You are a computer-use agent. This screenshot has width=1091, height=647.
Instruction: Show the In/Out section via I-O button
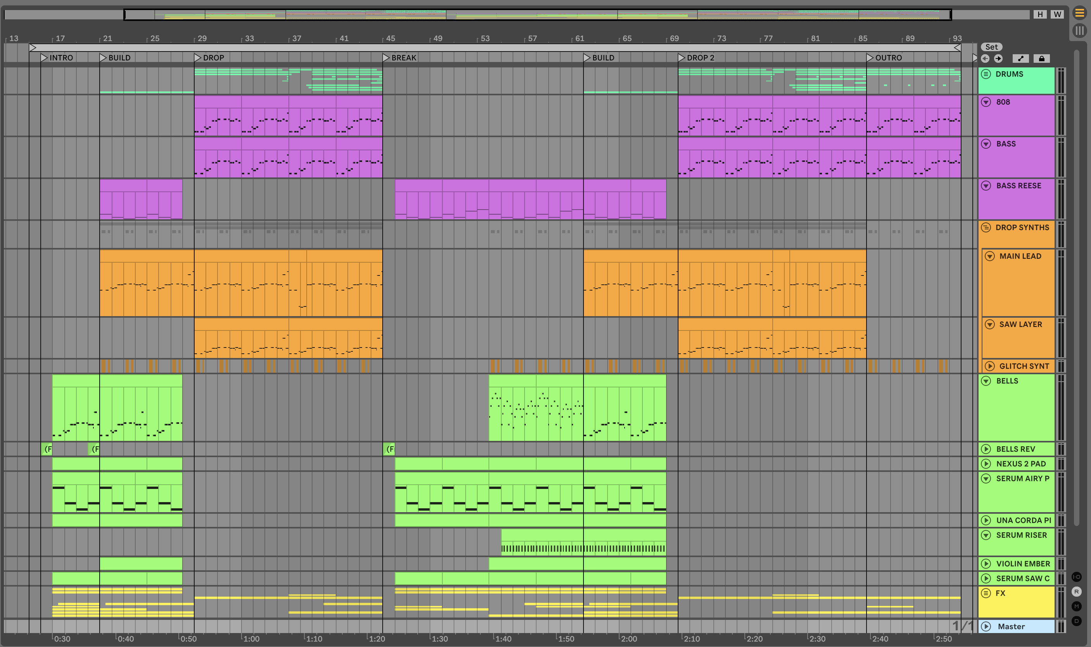click(x=1076, y=577)
